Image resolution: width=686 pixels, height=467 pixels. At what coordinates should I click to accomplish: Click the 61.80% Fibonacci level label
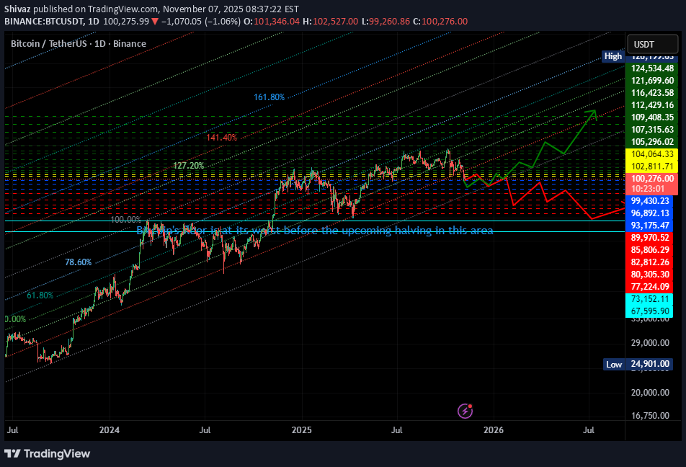point(40,295)
